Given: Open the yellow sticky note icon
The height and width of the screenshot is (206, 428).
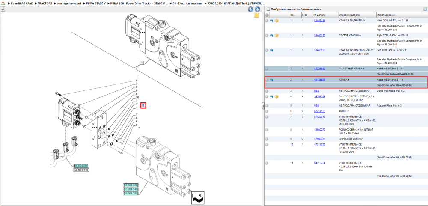Looking at the screenshot, I should [256, 15].
